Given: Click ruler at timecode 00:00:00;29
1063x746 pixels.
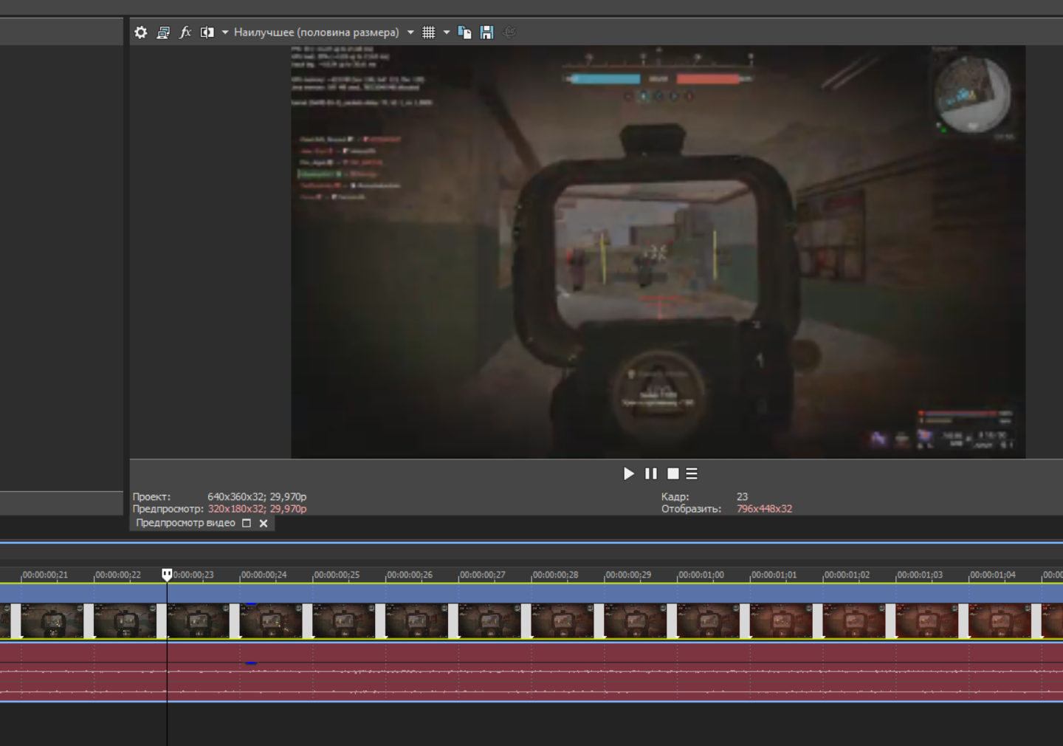Looking at the screenshot, I should click(x=628, y=575).
